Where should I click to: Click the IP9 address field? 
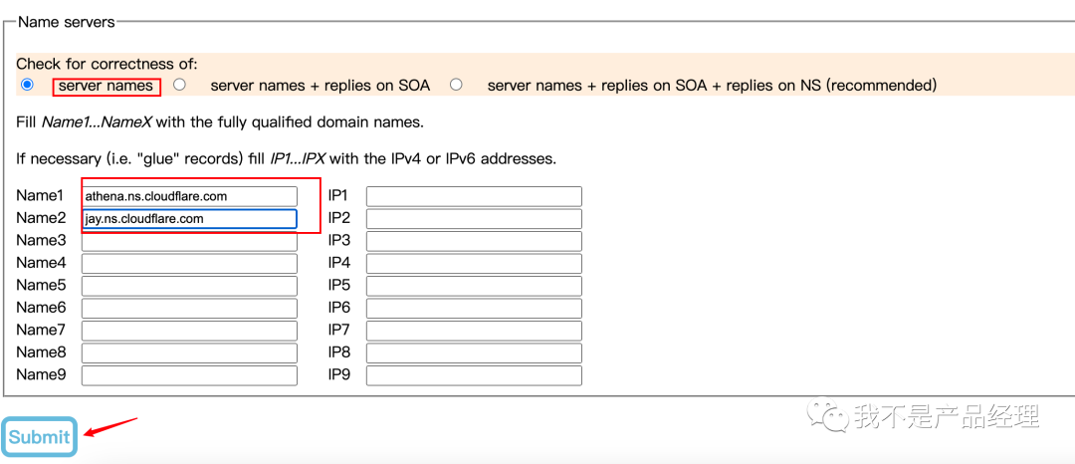click(x=474, y=375)
